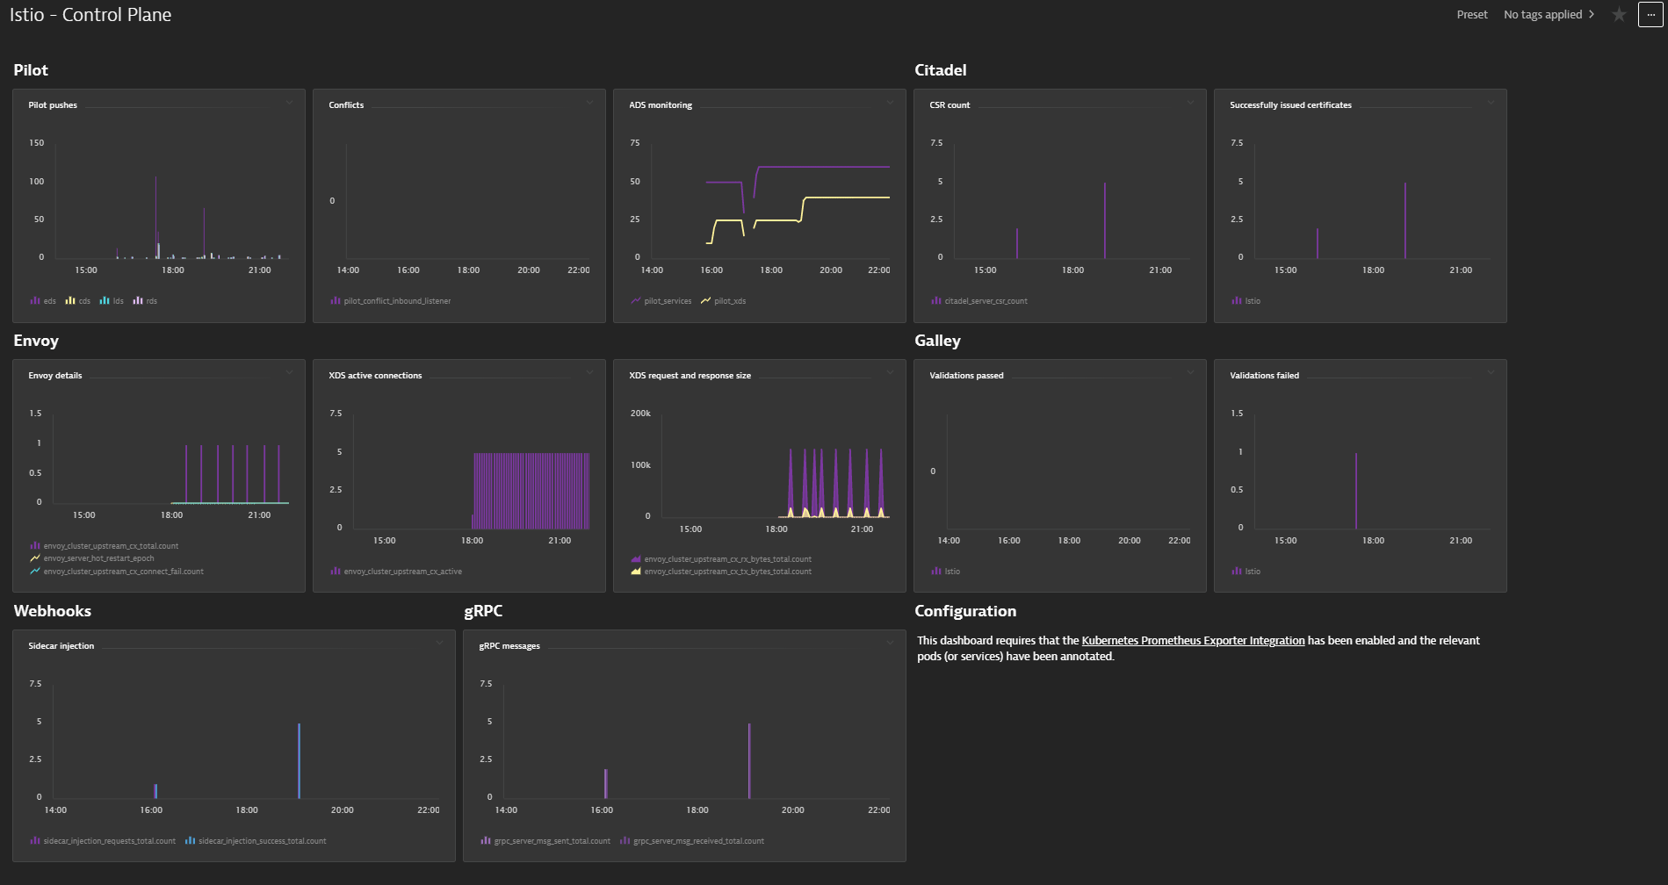Toggle envoy_cluster_upstream_cx_connect_fail.count legend entry
1668x885 pixels.
(117, 572)
